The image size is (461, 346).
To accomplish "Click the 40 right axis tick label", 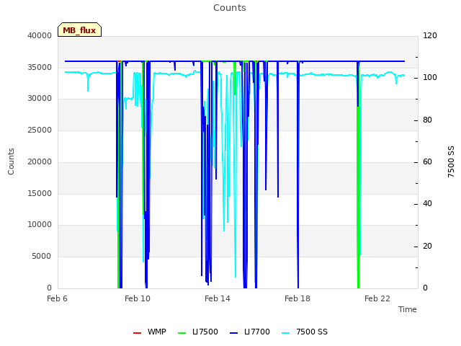I will [x=427, y=203].
